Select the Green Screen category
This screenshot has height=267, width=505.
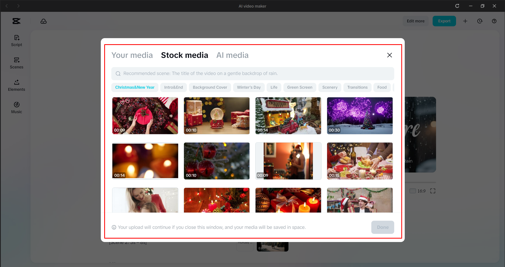point(300,87)
